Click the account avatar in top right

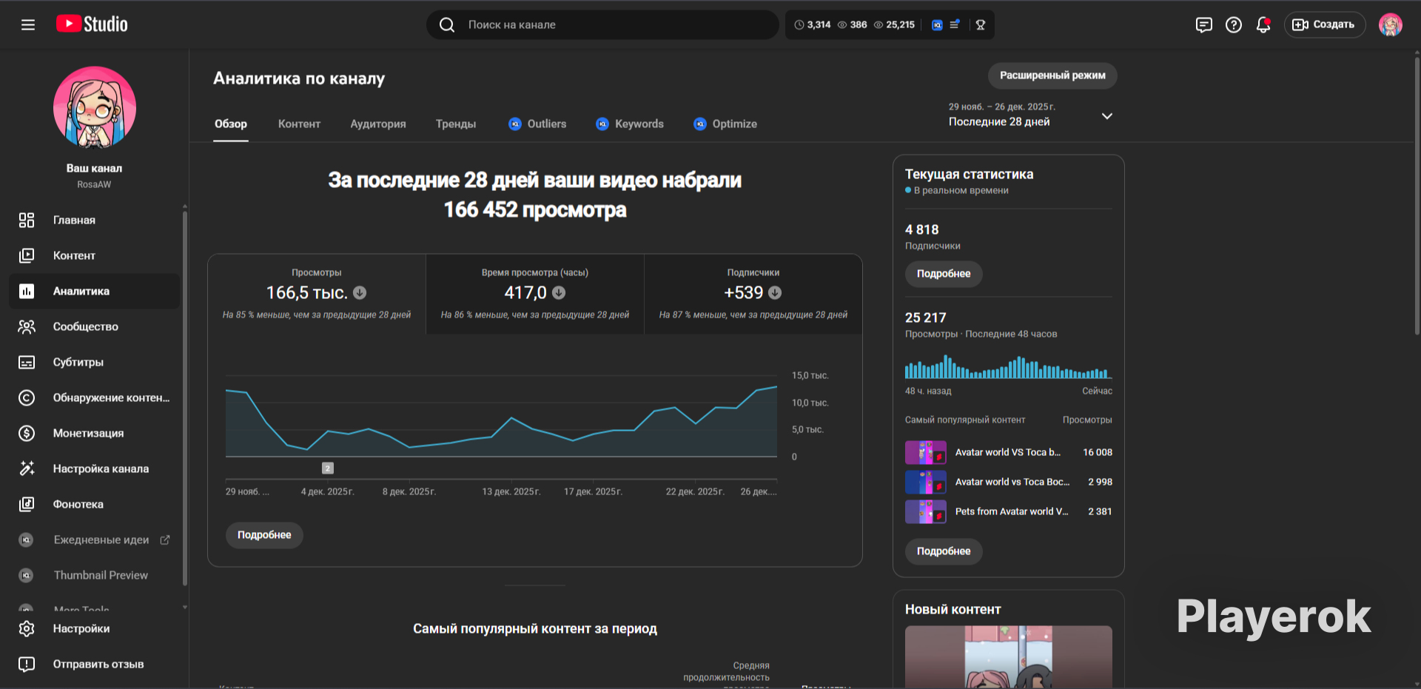coord(1391,25)
